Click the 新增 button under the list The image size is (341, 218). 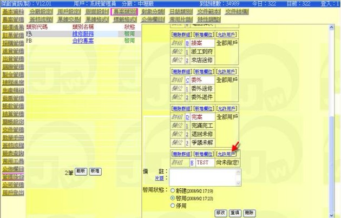[95, 171]
